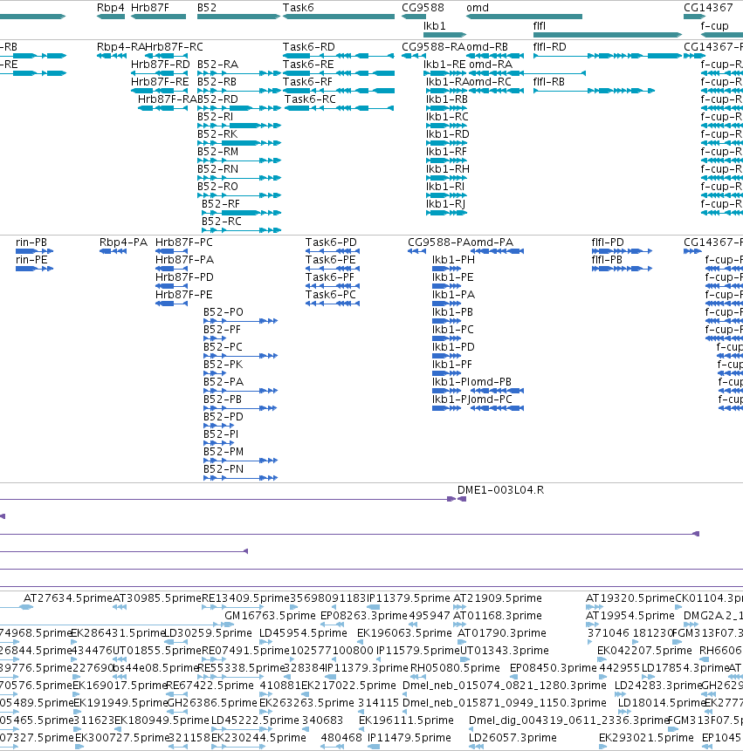Click the lkb1 gene label
Viewport: 743px width, 751px height.
point(434,26)
